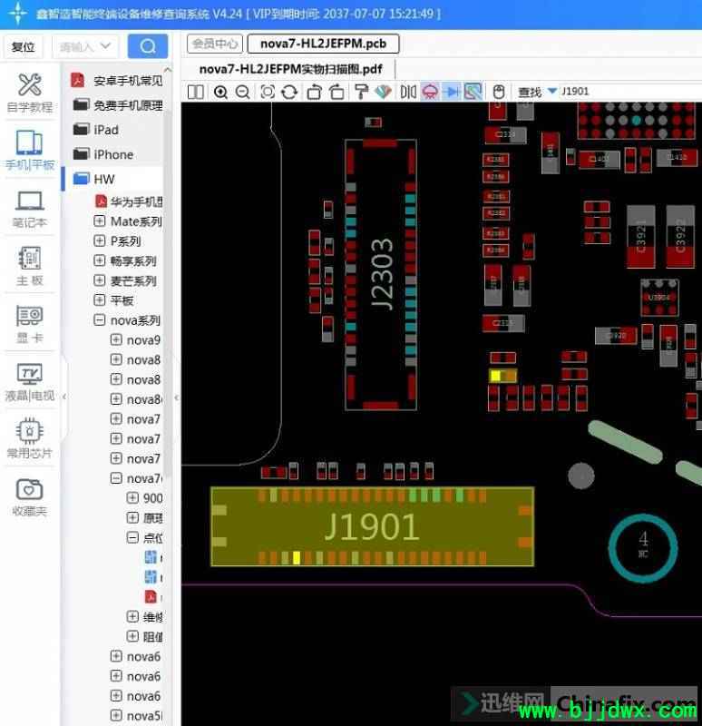702x726 pixels.
Task: Click the tree scroll-up arrow
Action: tap(168, 71)
